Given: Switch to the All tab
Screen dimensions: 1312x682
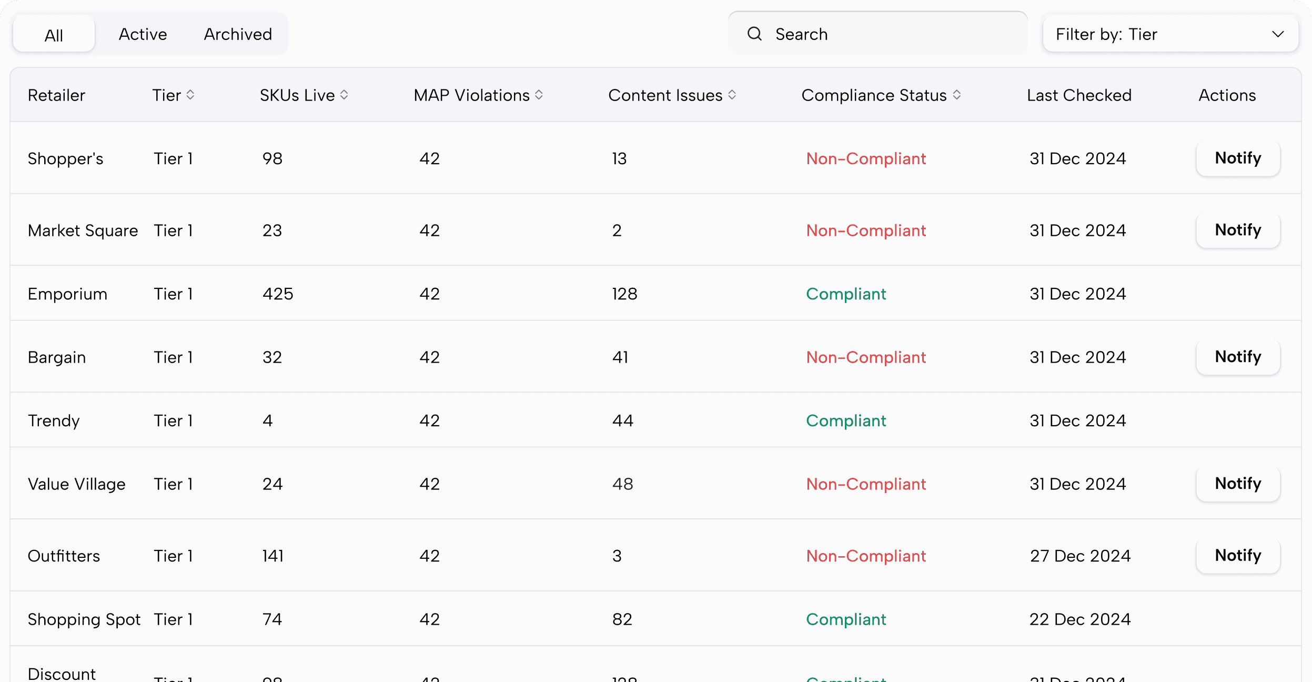Looking at the screenshot, I should tap(54, 35).
